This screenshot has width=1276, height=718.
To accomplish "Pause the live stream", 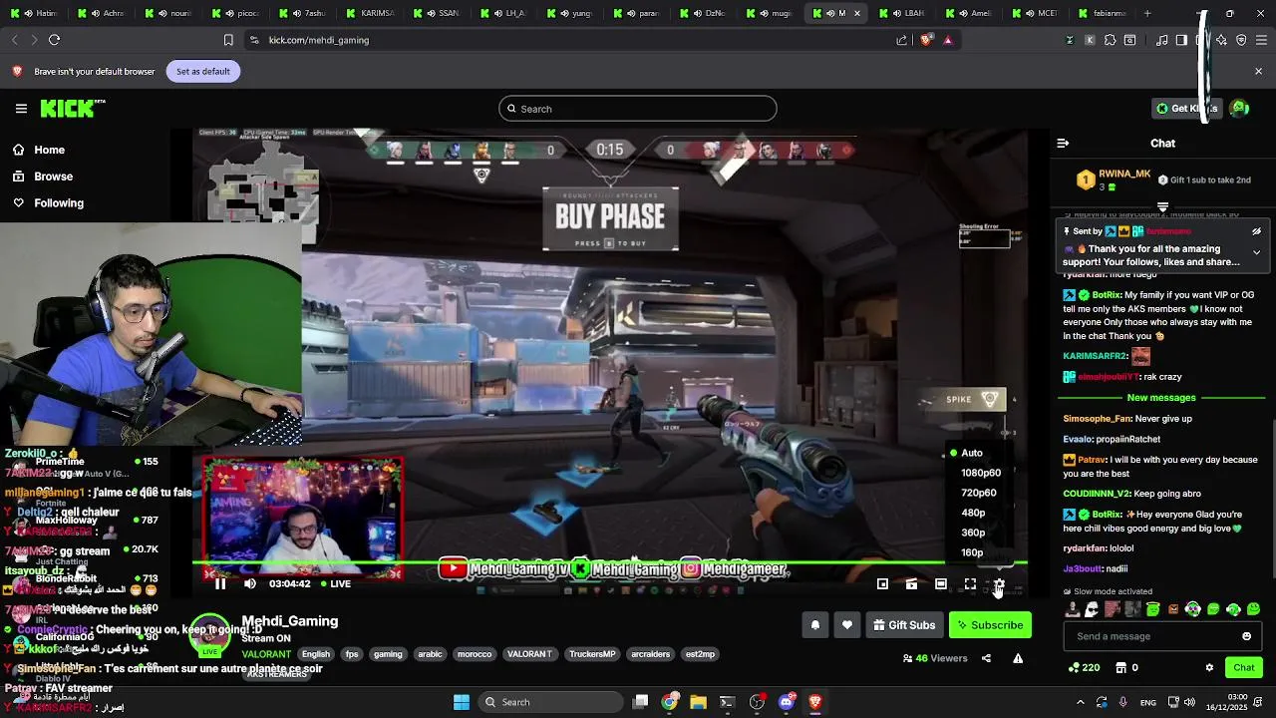I will click(x=220, y=584).
